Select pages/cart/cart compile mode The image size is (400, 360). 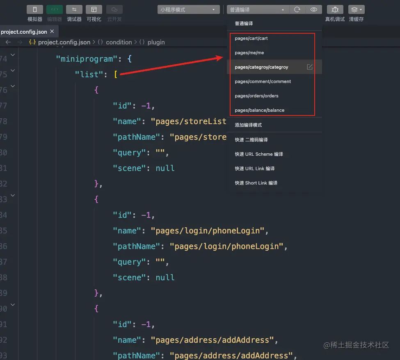tap(274, 38)
